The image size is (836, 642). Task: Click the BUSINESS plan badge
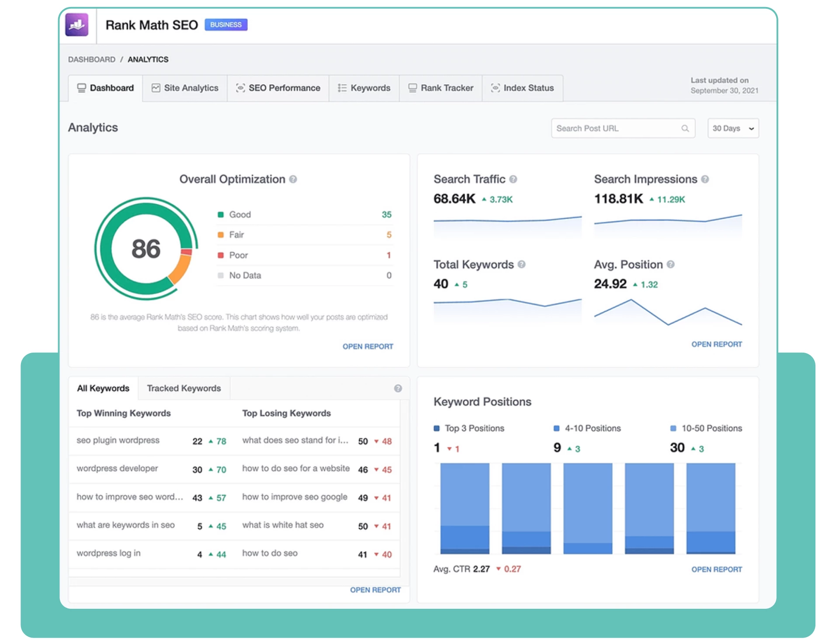click(225, 25)
